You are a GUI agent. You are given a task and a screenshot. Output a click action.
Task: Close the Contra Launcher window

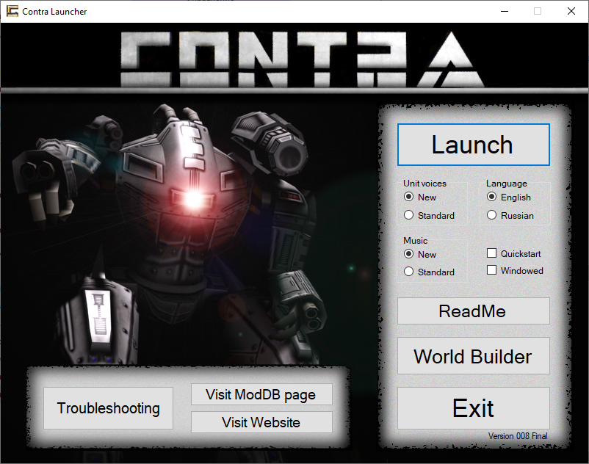click(571, 11)
